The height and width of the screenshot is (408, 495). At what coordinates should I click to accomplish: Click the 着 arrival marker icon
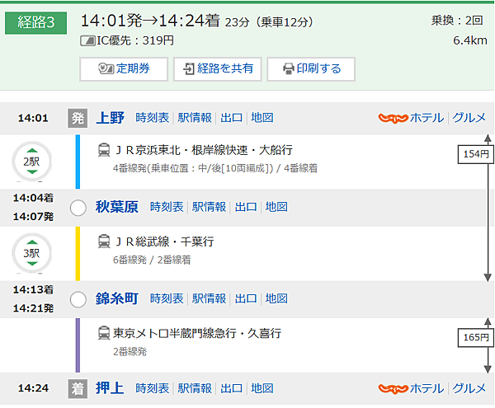point(78,389)
